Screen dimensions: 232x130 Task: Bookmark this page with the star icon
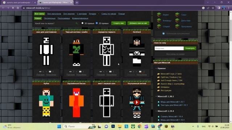[x=213, y=8]
